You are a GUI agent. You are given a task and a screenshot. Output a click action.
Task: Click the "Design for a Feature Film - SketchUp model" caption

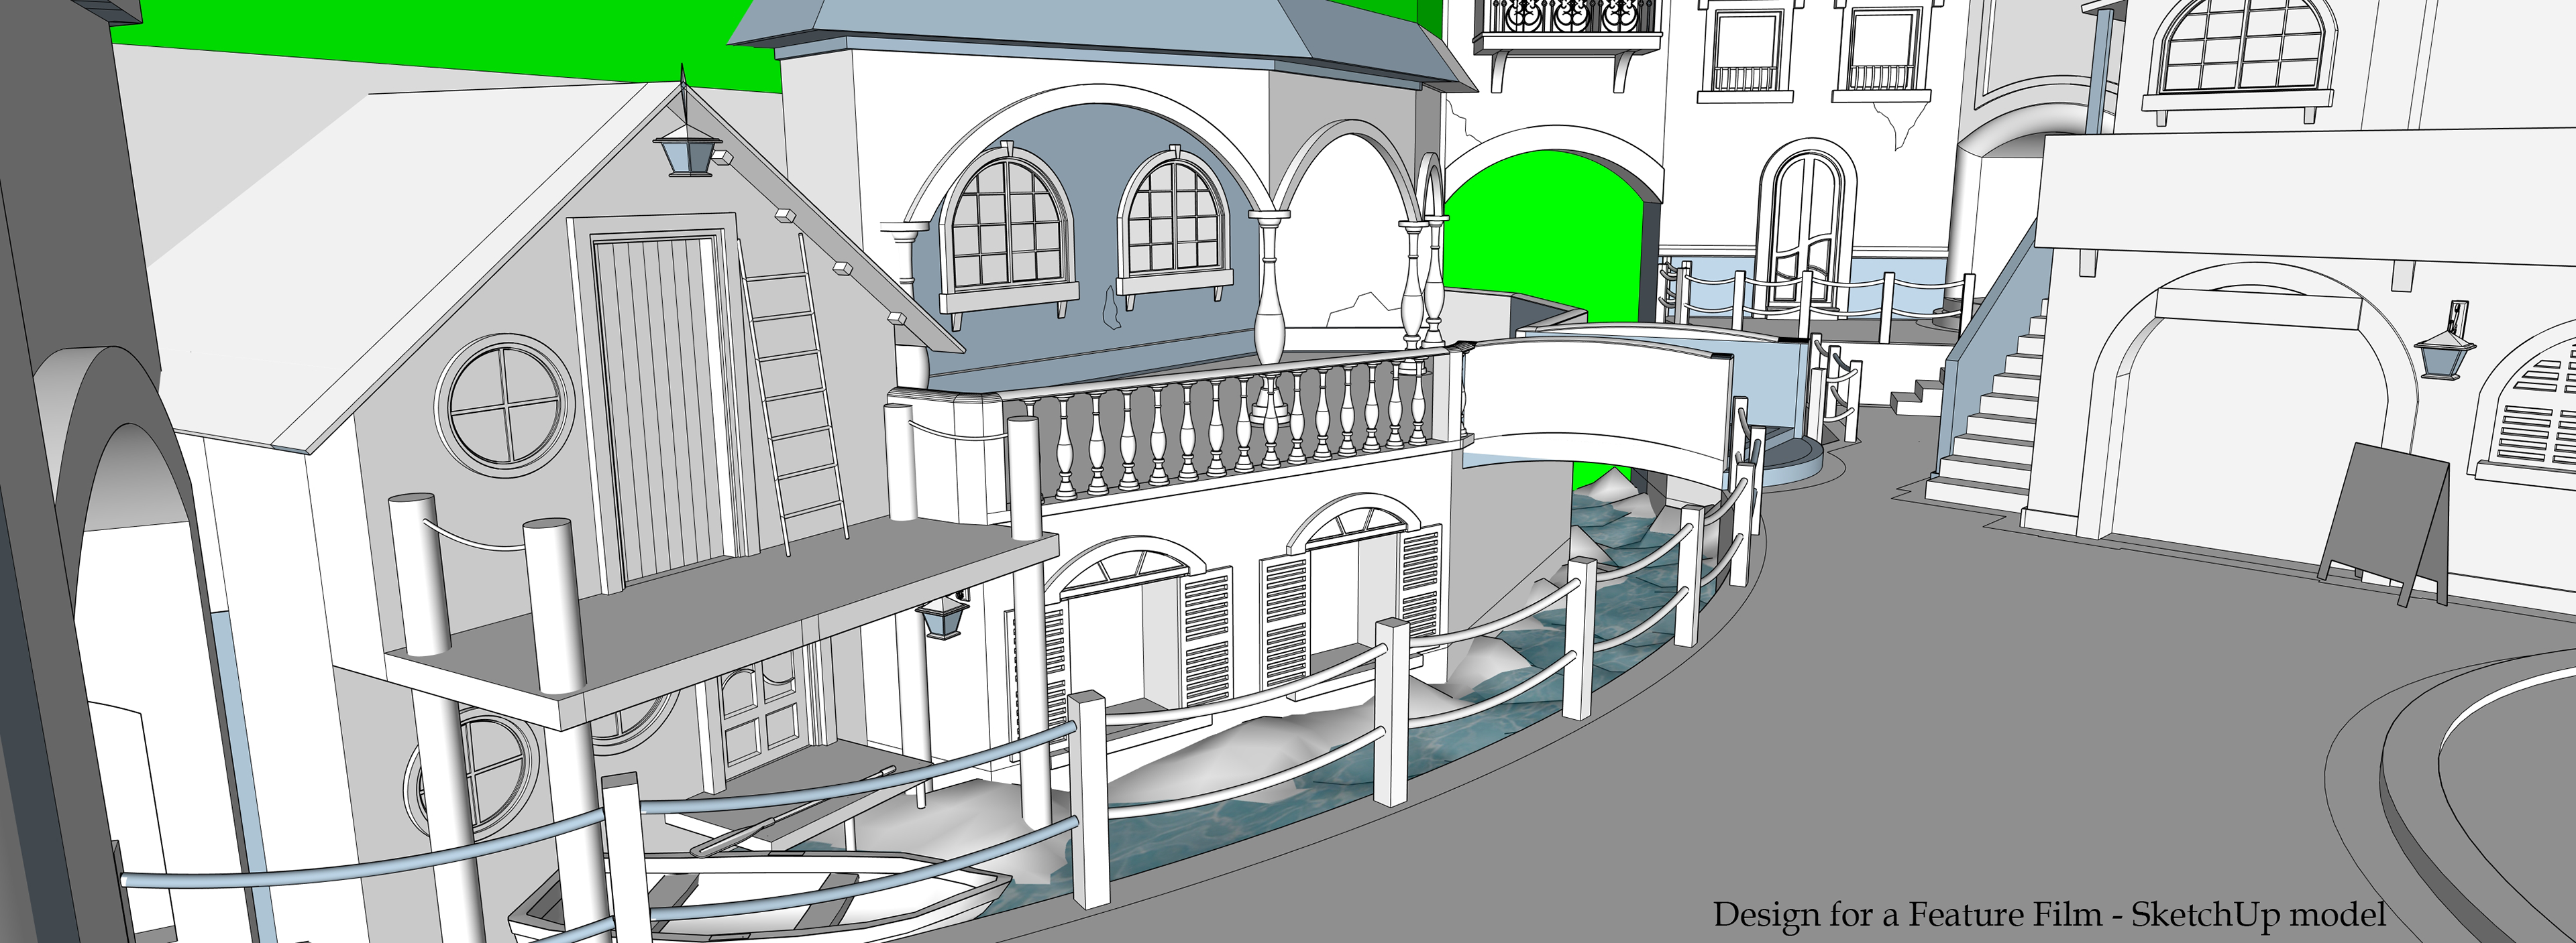[x=2050, y=915]
